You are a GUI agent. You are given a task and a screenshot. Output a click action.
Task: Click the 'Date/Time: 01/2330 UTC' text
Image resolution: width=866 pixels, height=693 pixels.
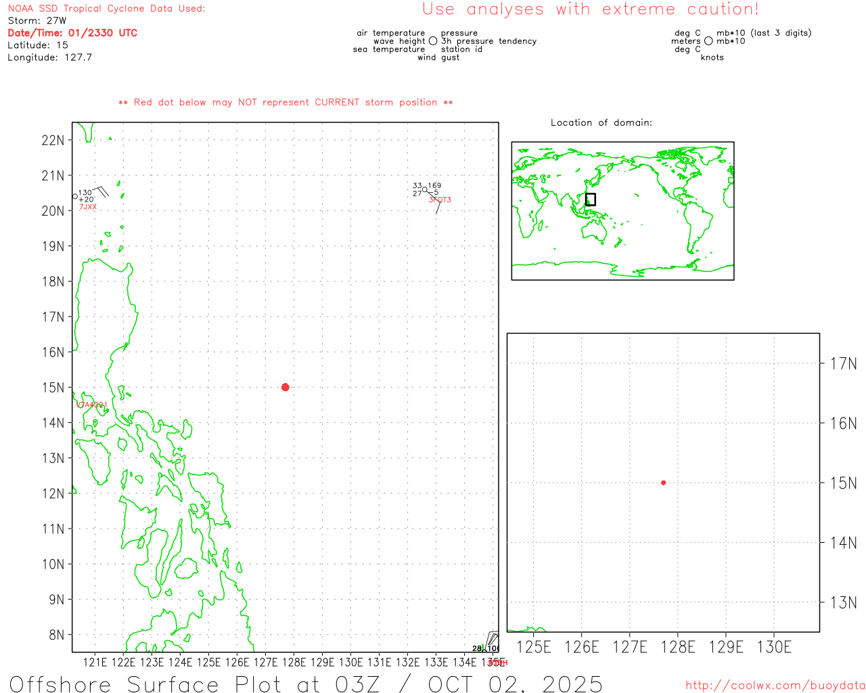point(72,33)
